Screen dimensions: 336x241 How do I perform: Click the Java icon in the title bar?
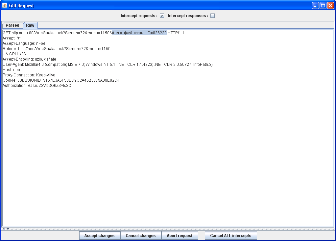click(5, 5)
